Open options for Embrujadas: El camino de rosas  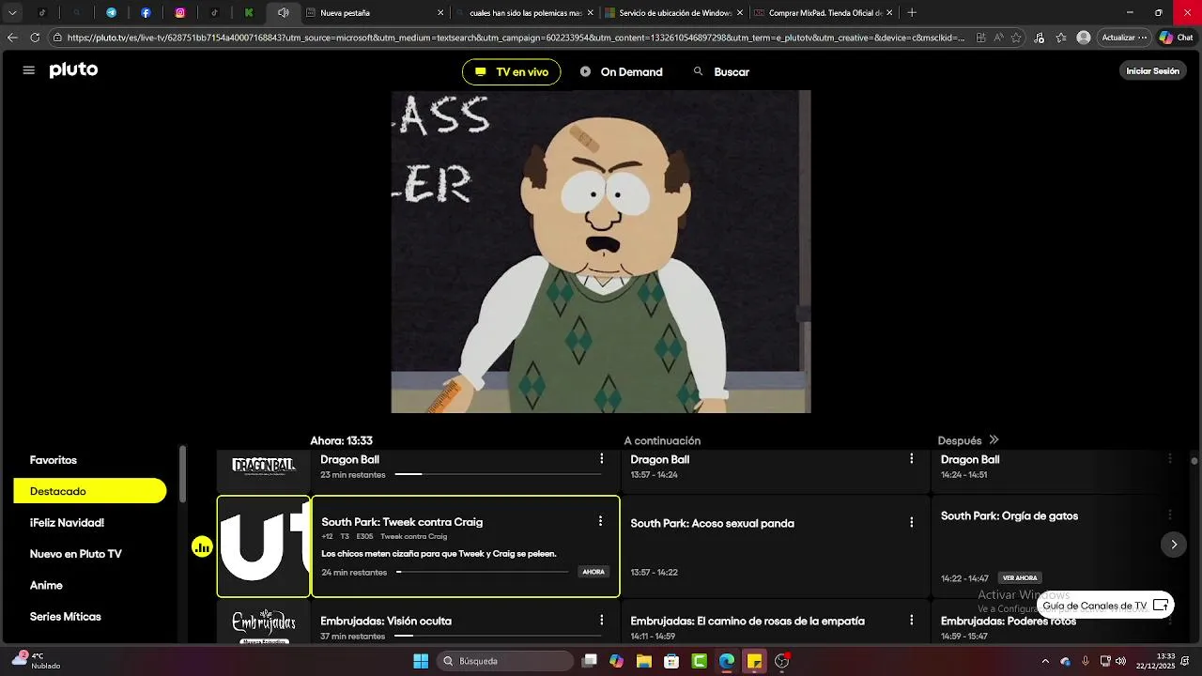coord(911,621)
